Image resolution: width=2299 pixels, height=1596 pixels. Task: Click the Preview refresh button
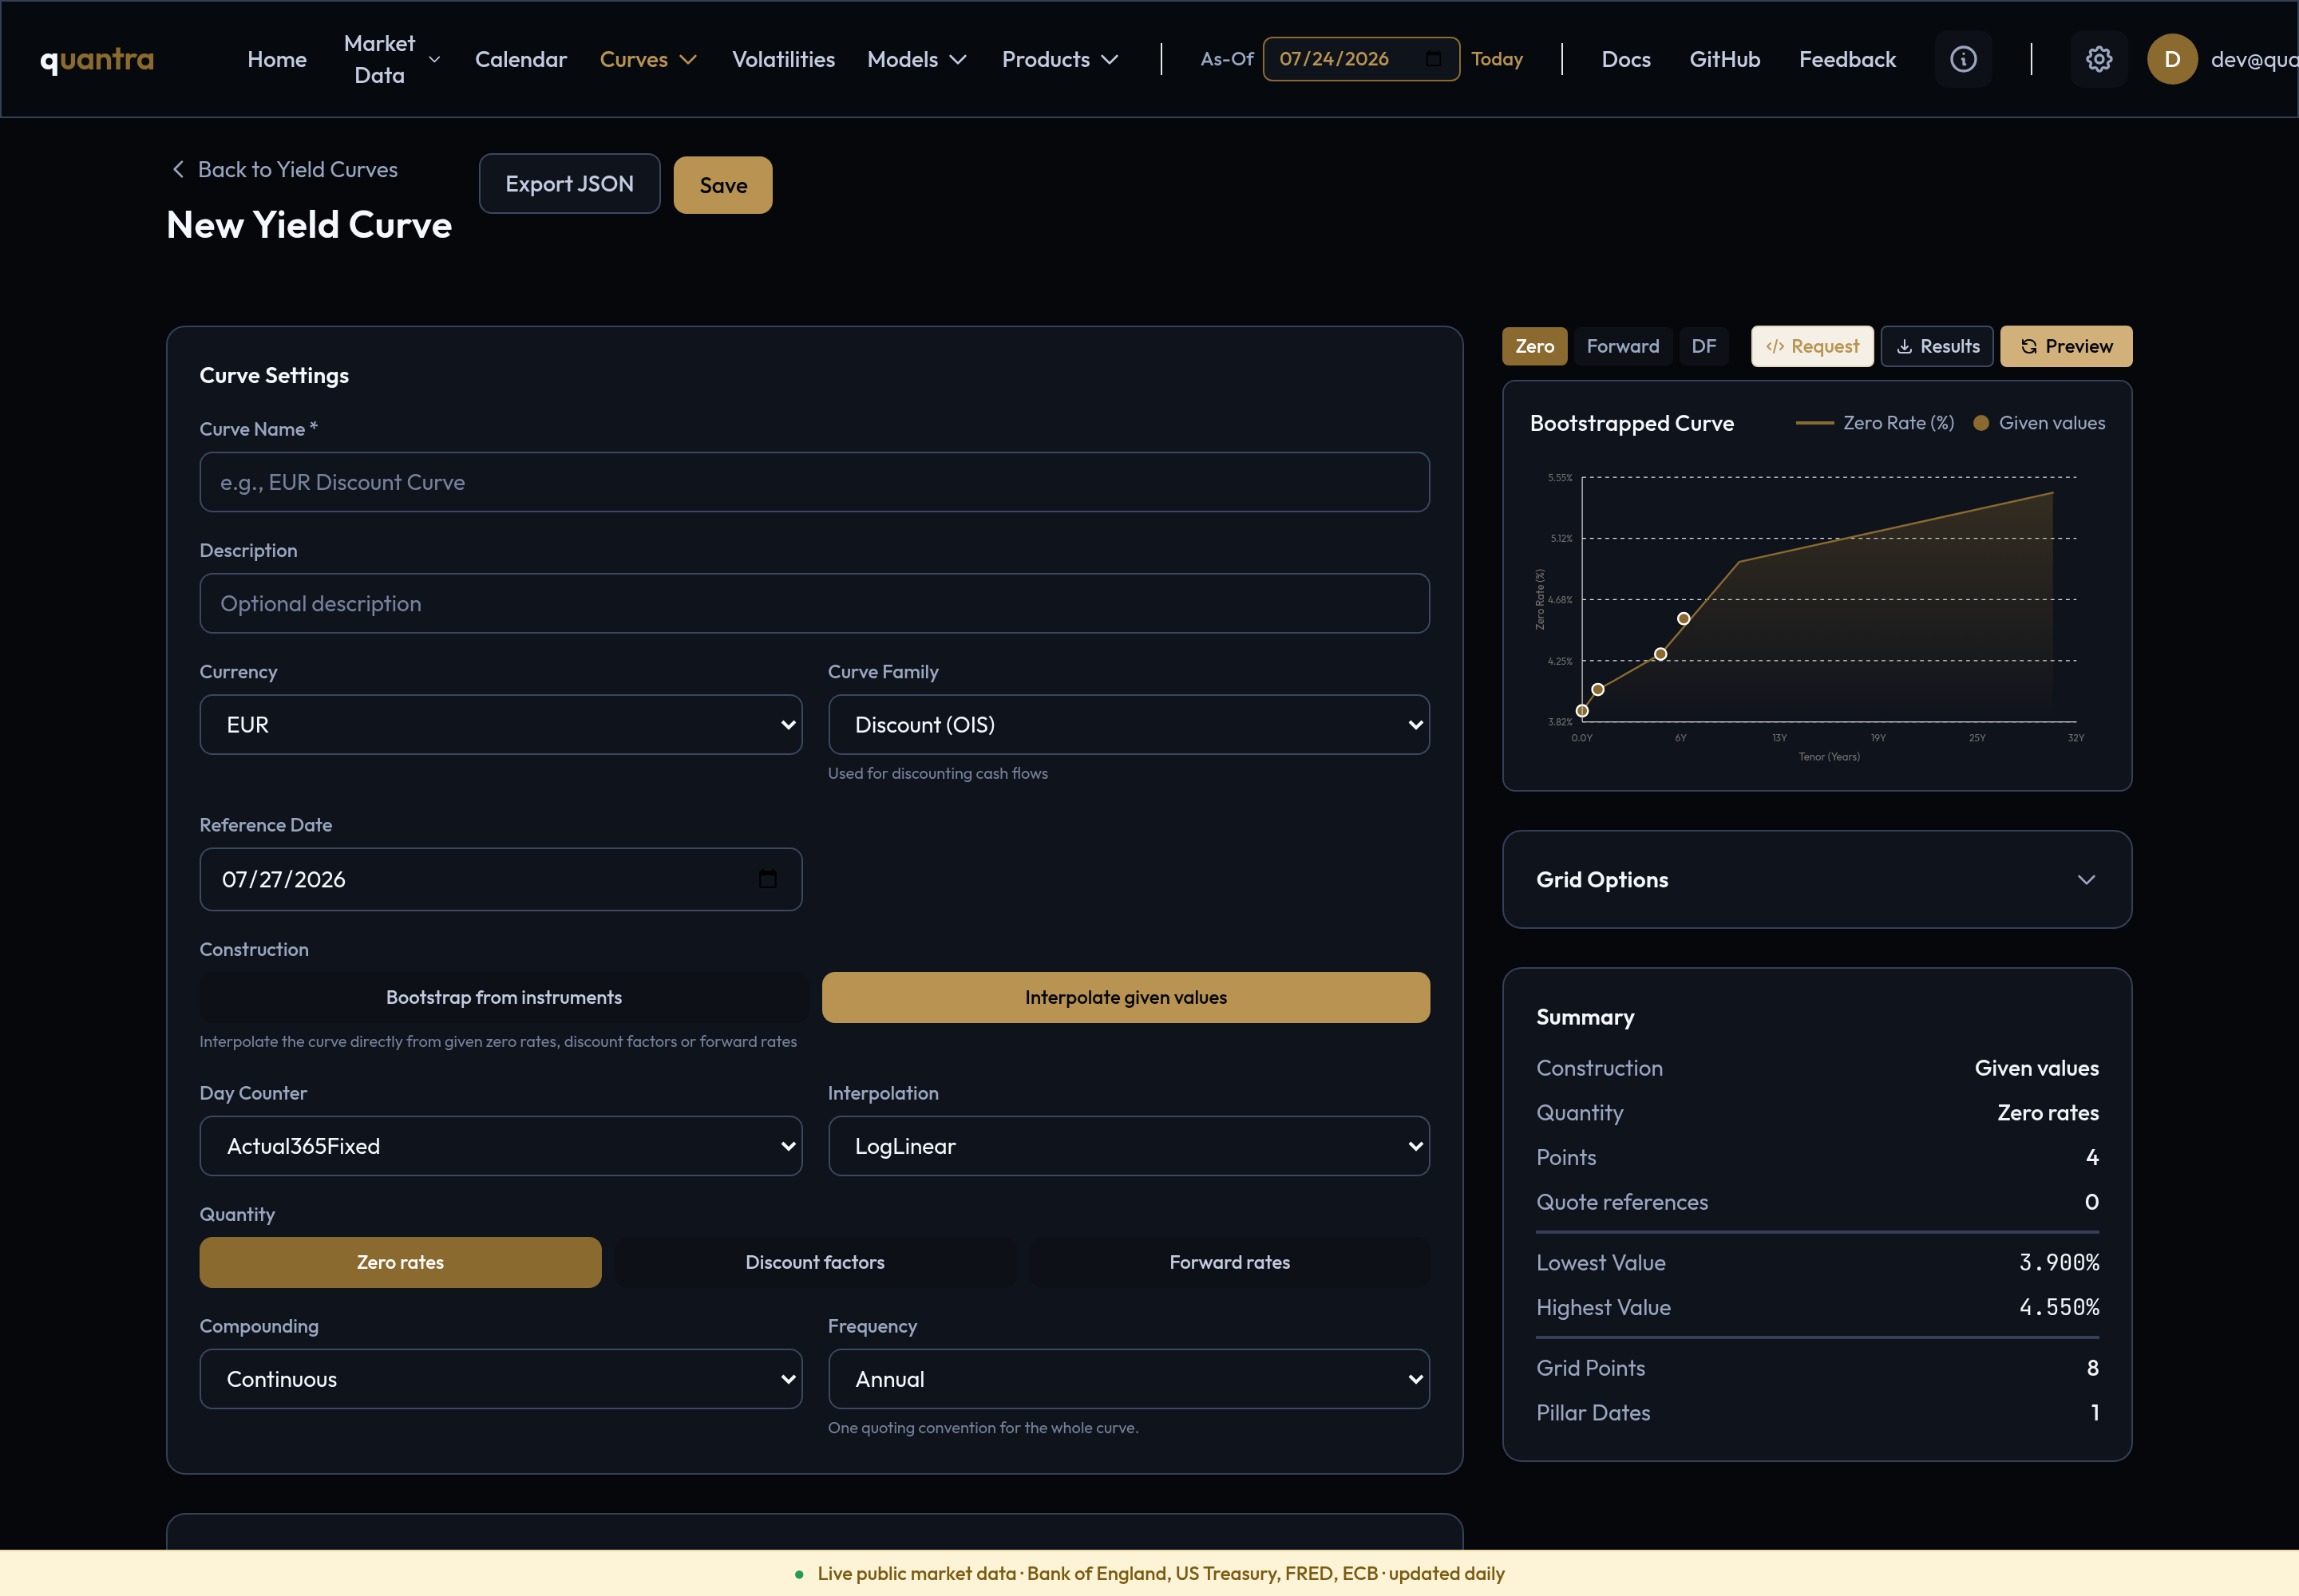pyautogui.click(x=2066, y=346)
